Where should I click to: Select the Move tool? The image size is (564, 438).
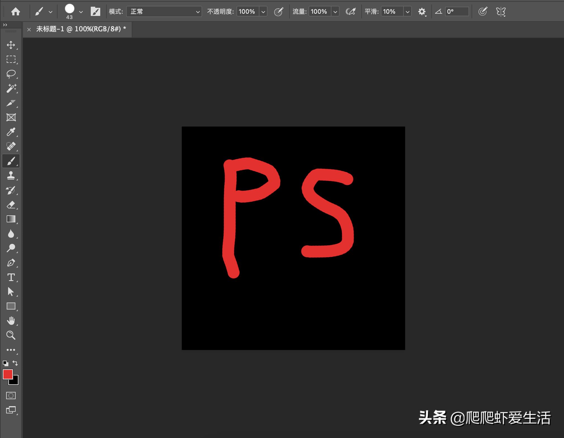11,45
